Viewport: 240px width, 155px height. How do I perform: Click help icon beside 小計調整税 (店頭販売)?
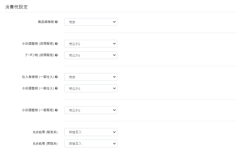56,44
